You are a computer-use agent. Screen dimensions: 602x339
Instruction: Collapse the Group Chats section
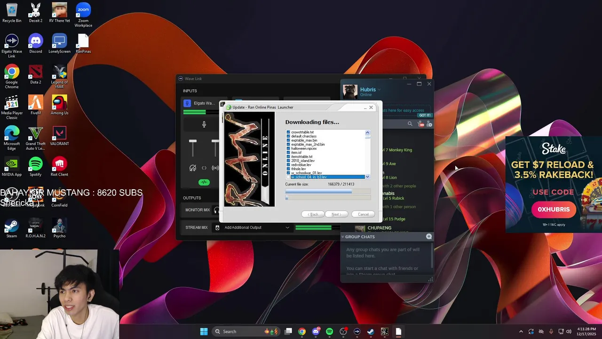pos(343,237)
